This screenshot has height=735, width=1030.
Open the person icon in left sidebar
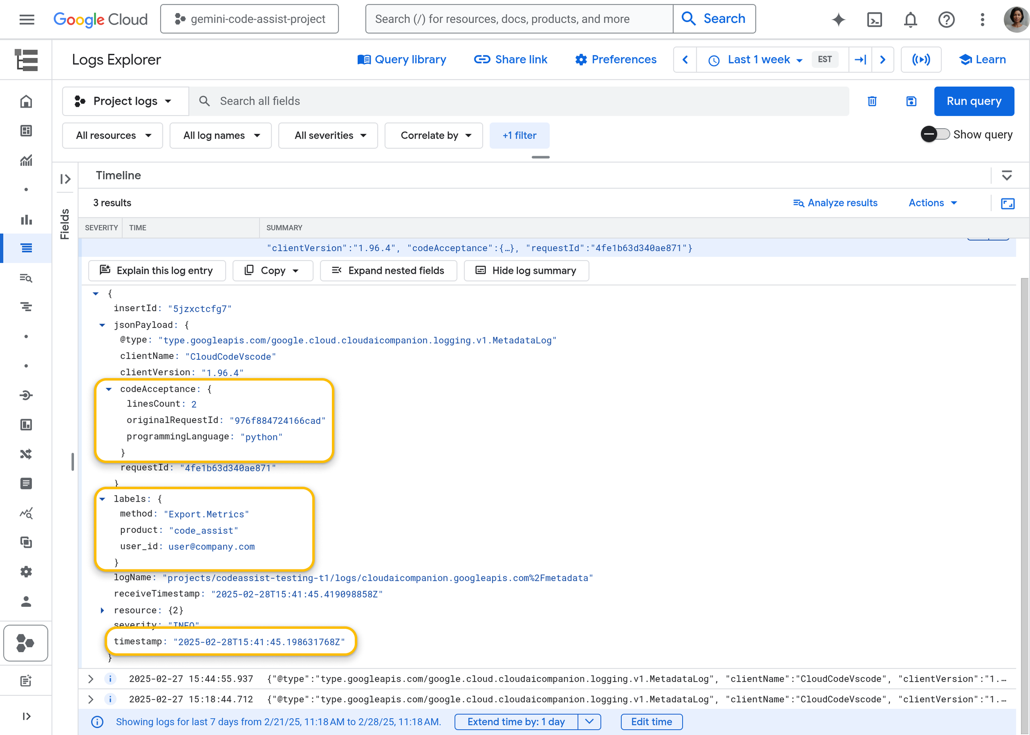point(26,601)
